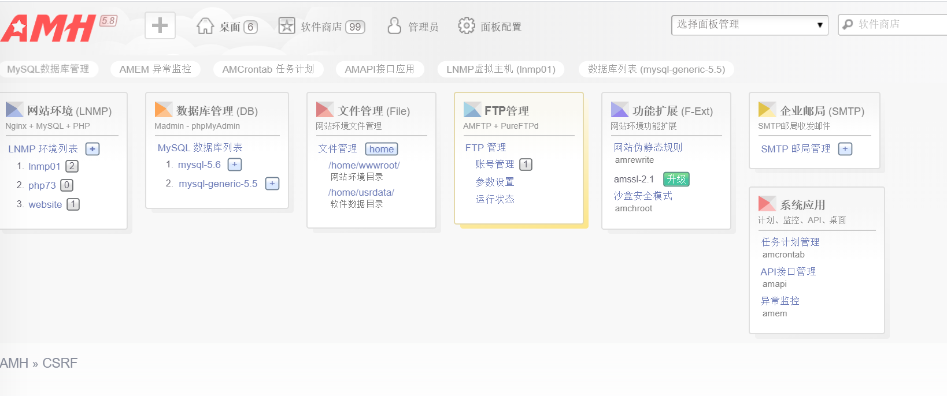Click the magnifier icon in search box
The image size is (947, 396).
point(848,25)
